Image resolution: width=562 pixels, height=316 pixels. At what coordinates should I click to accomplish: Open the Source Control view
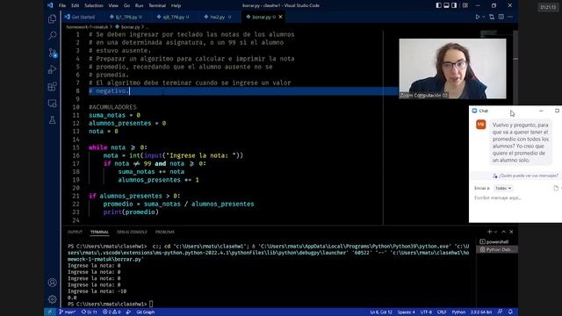(53, 53)
